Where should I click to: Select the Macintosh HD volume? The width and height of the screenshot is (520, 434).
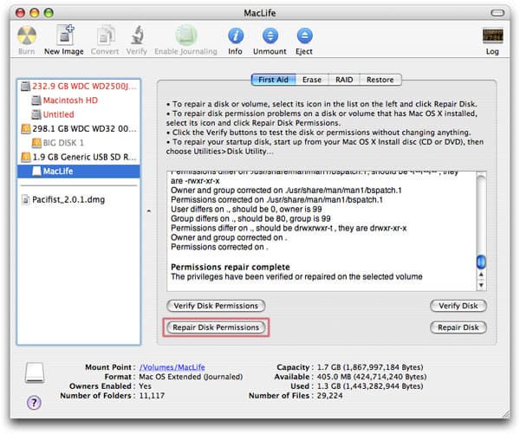(x=79, y=100)
